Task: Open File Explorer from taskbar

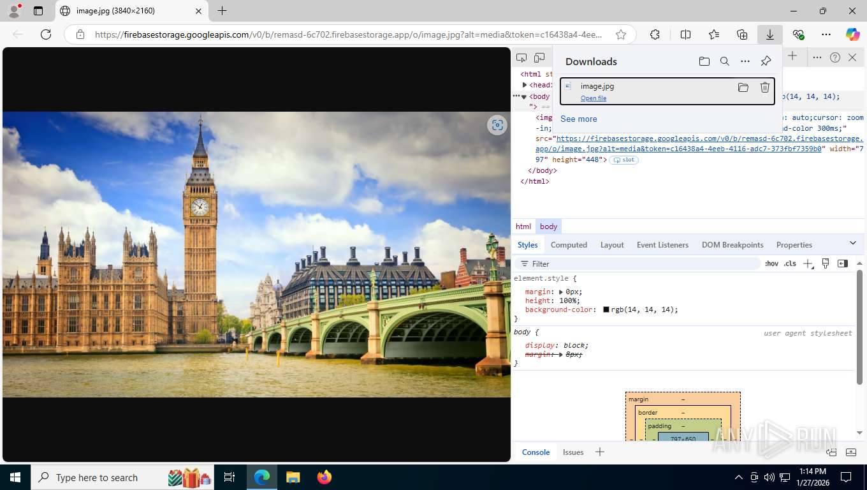Action: (293, 477)
